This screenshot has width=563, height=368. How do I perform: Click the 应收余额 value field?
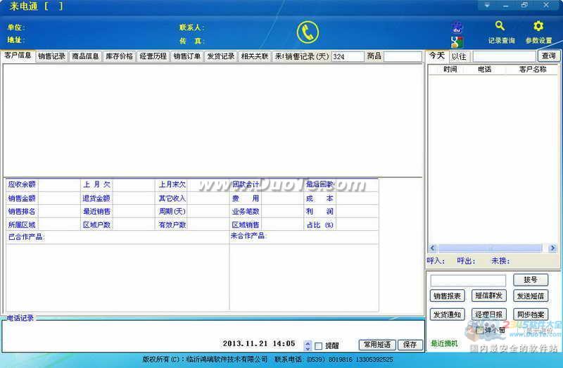coord(59,184)
